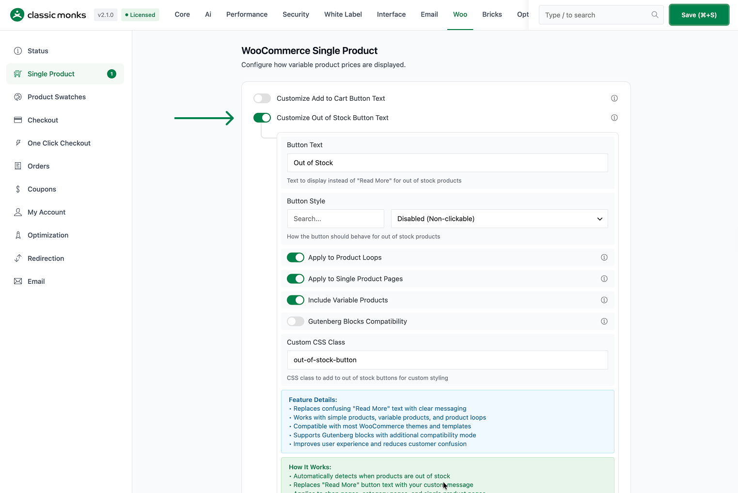
Task: Enable Customize Add to Cart Button Text
Action: coord(262,98)
